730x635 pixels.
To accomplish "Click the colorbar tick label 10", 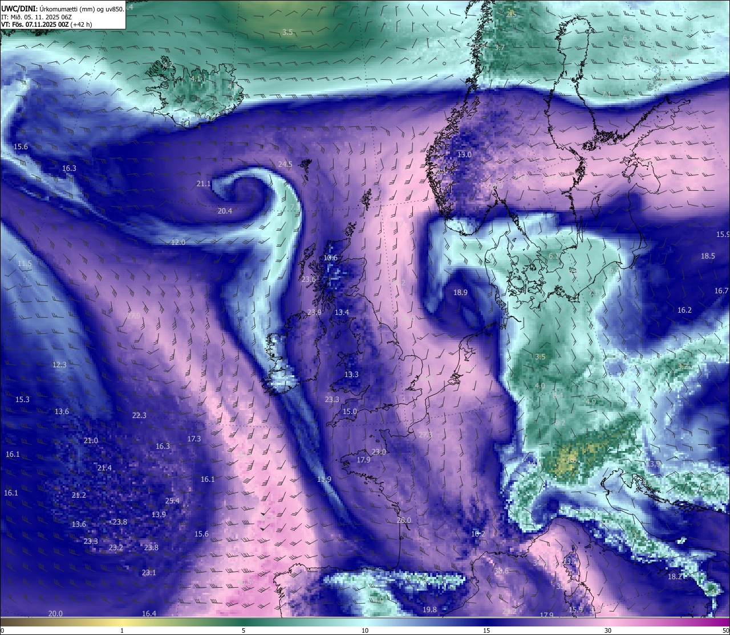I will [365, 630].
